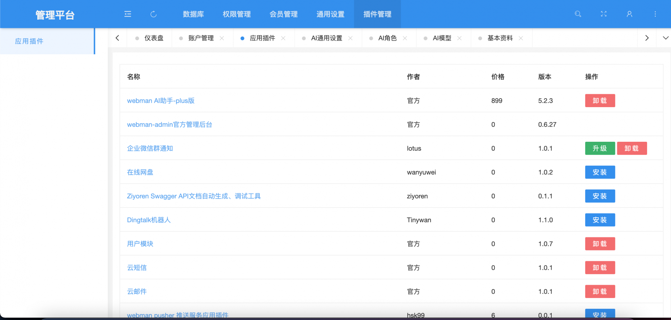Image resolution: width=671 pixels, height=320 pixels.
Task: Open Ziyoren Swagger API文档 link
Action: pos(194,196)
